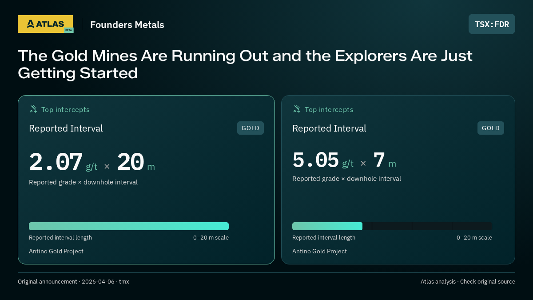Click 'Top intercepts' label in the 2.07 g/t card
The width and height of the screenshot is (533, 300).
coord(65,109)
